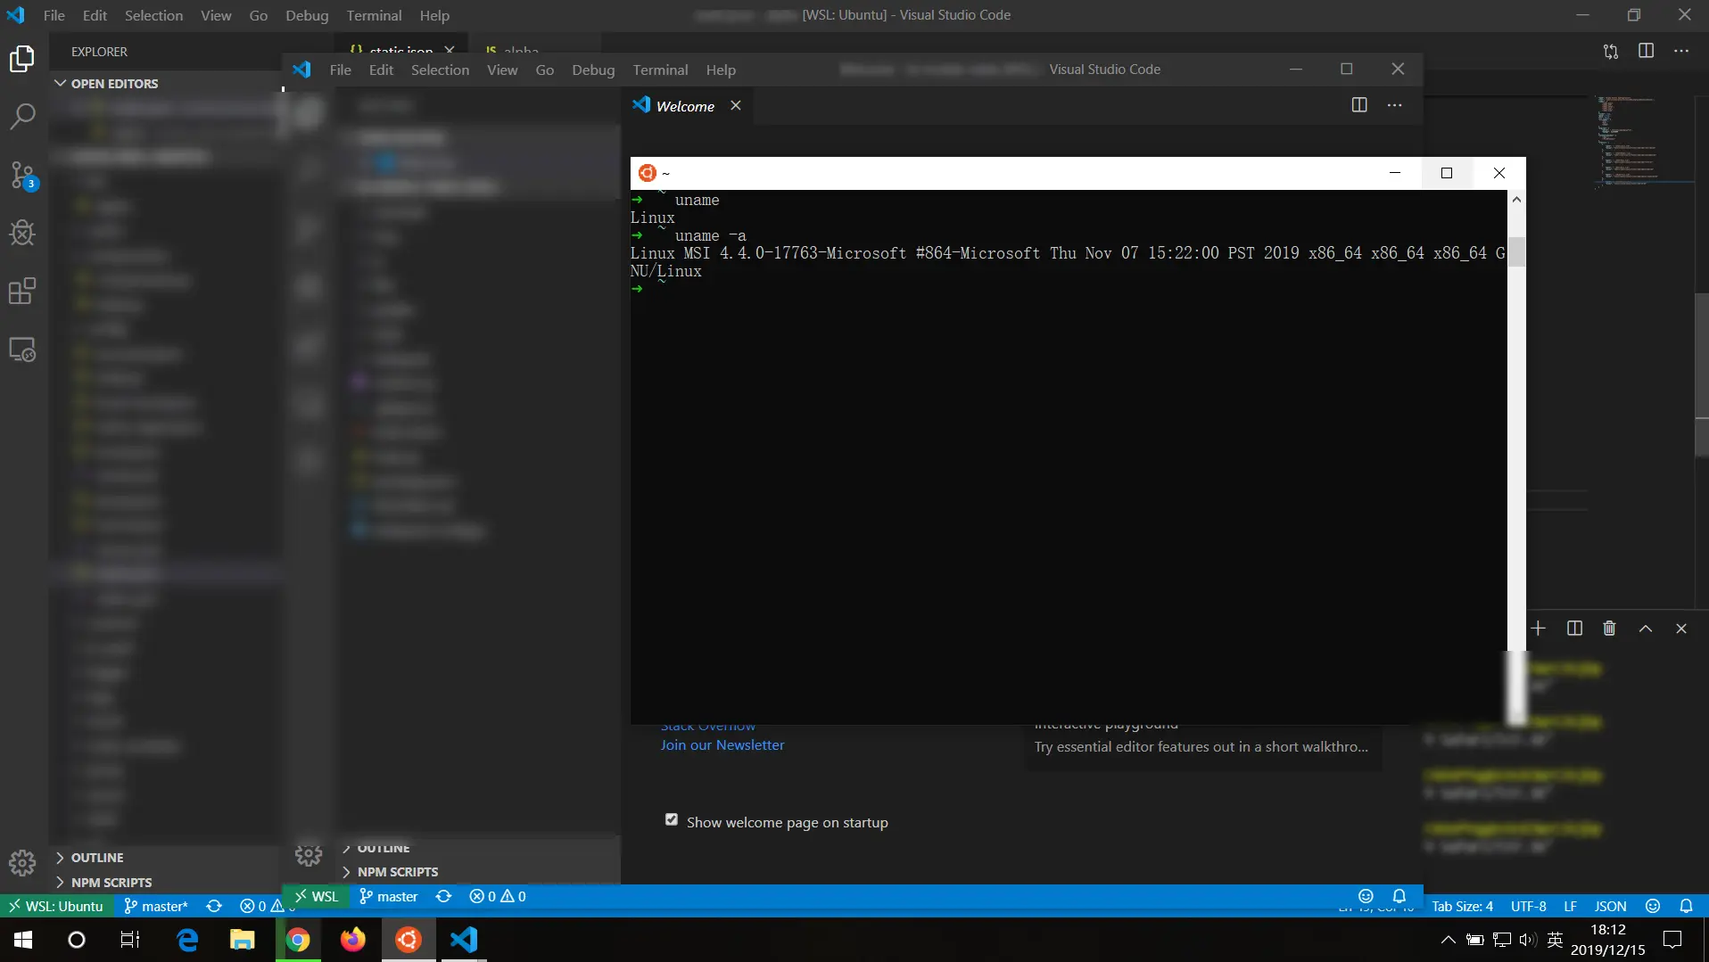Image resolution: width=1709 pixels, height=962 pixels.
Task: Click the WSL remote indicator in the front window
Action: pyautogui.click(x=317, y=896)
